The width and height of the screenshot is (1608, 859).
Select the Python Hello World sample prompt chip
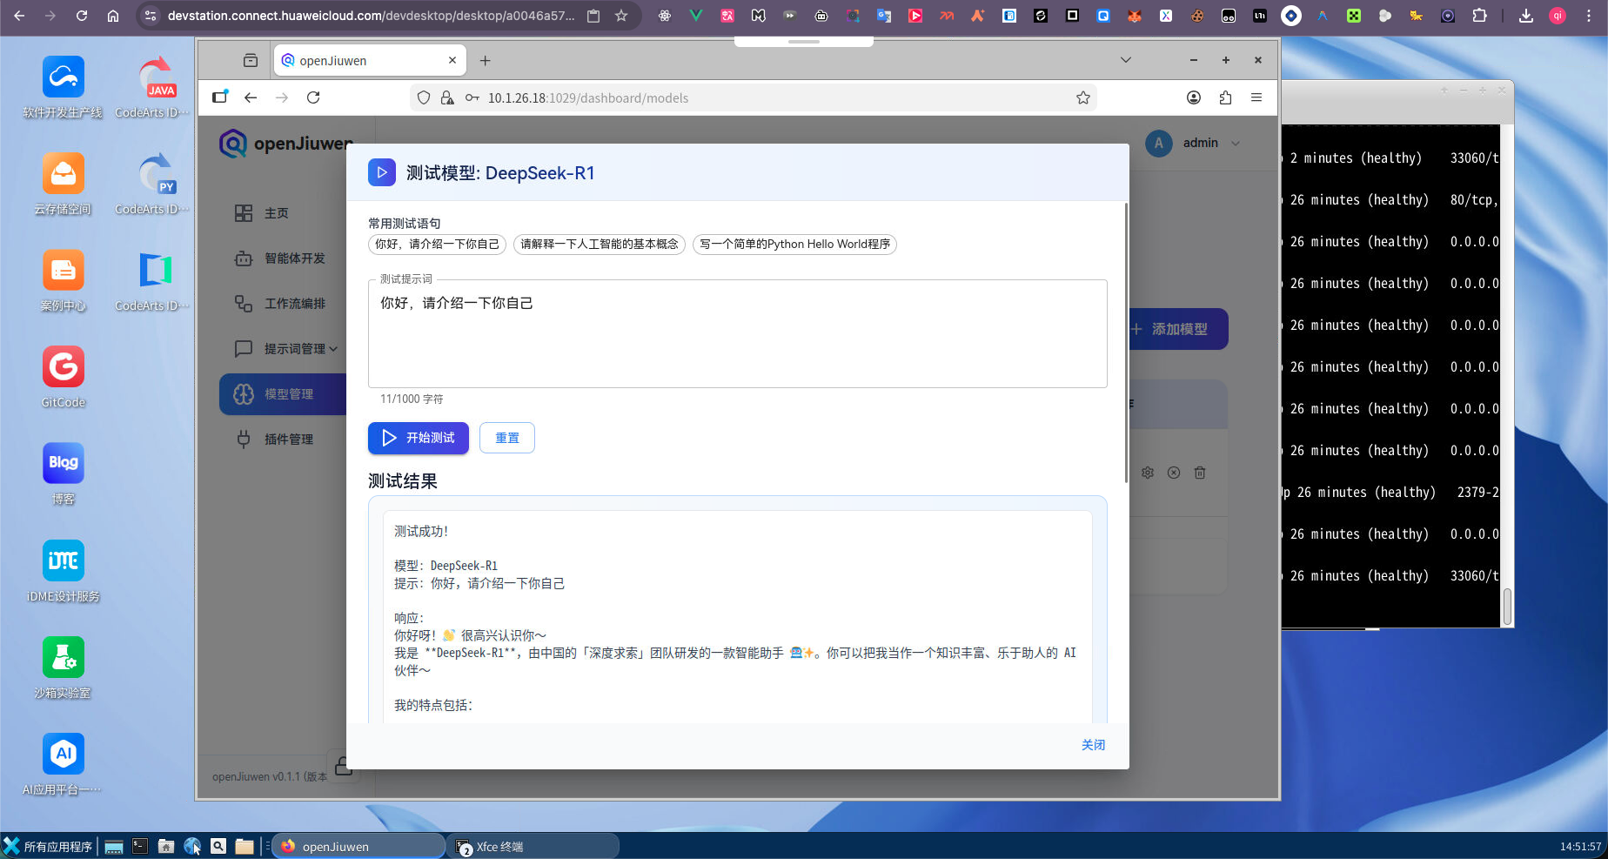point(794,245)
